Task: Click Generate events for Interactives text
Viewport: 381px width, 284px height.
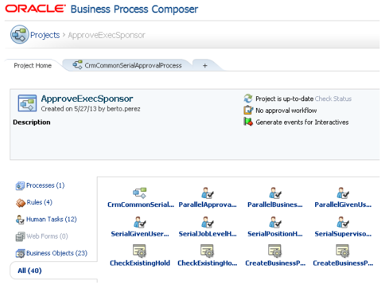Action: 302,122
